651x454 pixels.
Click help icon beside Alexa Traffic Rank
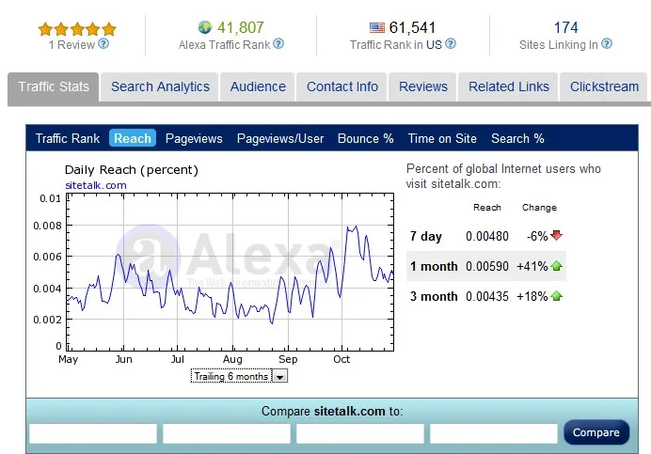(x=278, y=44)
